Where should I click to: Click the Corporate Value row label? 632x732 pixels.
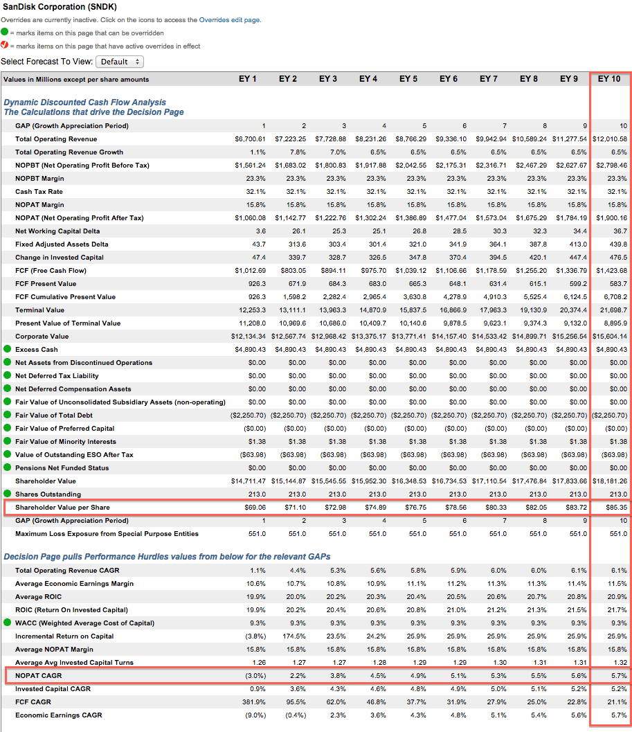point(42,336)
